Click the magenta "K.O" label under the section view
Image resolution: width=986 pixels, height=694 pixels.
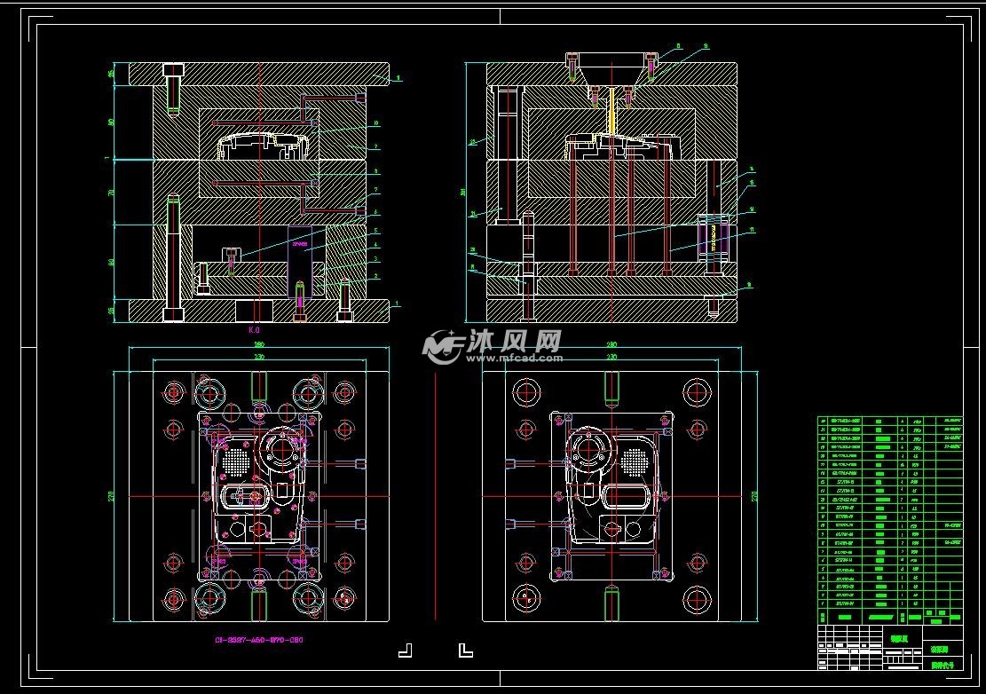(254, 329)
